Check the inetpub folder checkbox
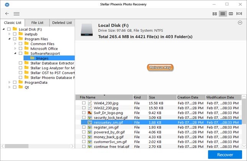 (x=15, y=34)
